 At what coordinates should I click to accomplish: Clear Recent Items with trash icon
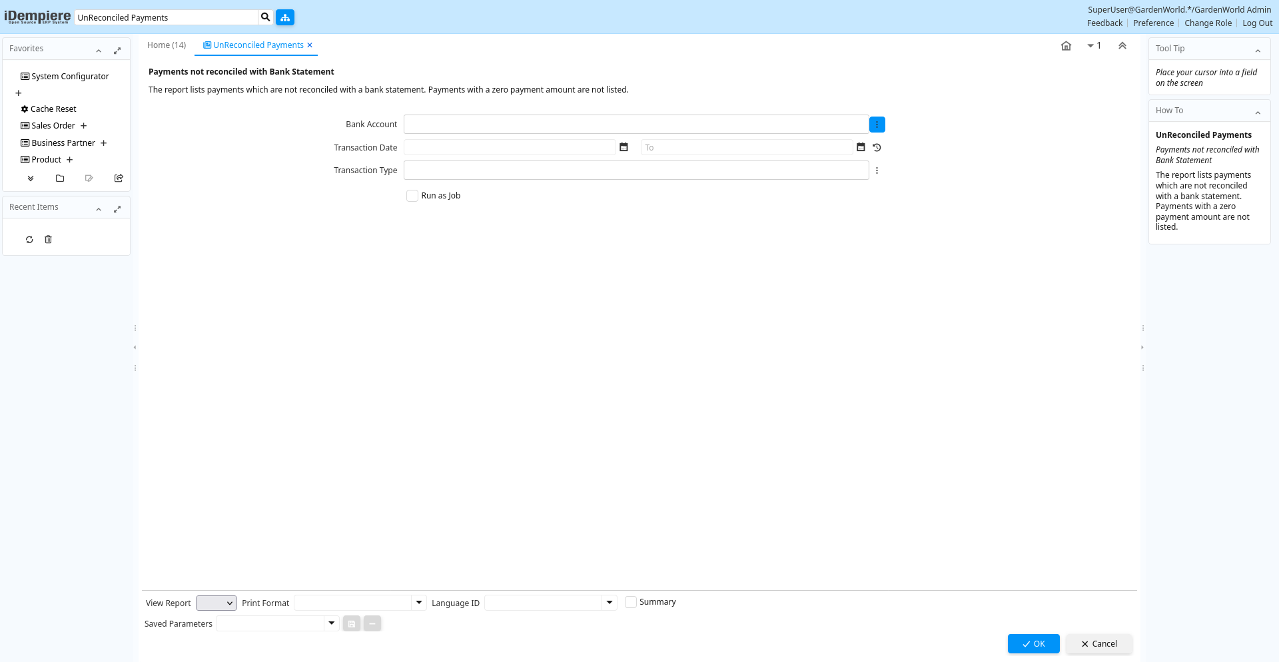(x=48, y=240)
